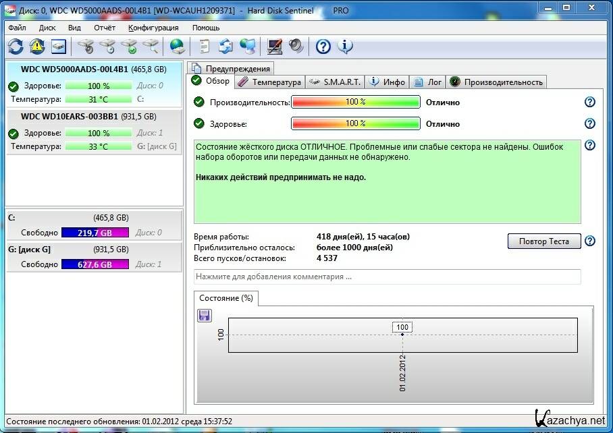The height and width of the screenshot is (433, 613).
Task: Click the document report icon in toolbar
Action: coord(205,46)
